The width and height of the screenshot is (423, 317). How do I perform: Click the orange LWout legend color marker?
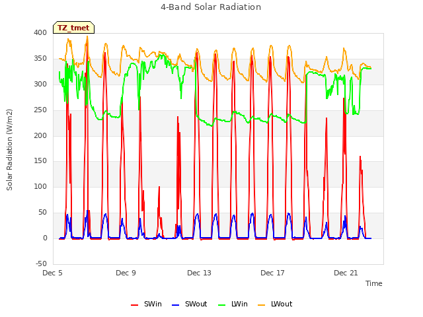coord(262,305)
